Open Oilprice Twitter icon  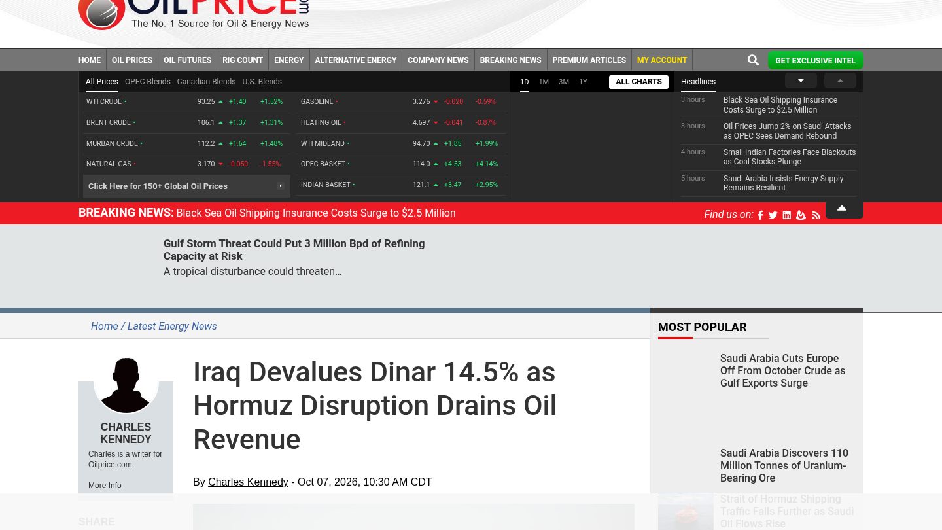pyautogui.click(x=773, y=215)
